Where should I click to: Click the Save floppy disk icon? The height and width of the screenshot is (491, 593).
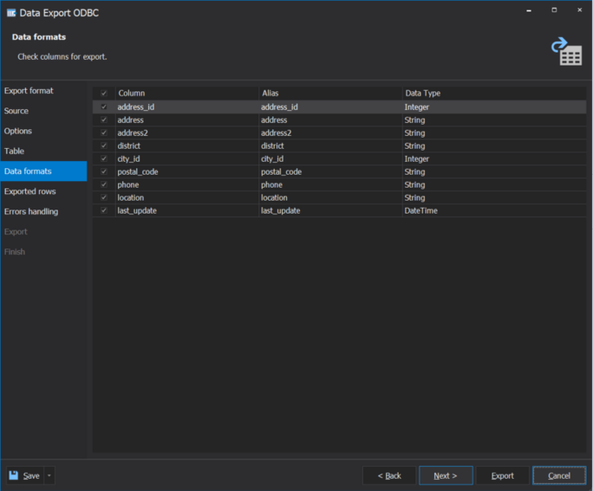click(x=14, y=476)
